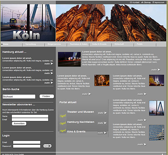
Task: Open the Wirtschaft menu item
Action: (x=119, y=44)
